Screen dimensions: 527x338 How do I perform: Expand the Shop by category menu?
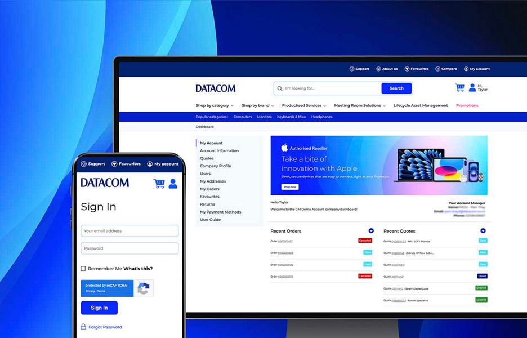(x=215, y=105)
